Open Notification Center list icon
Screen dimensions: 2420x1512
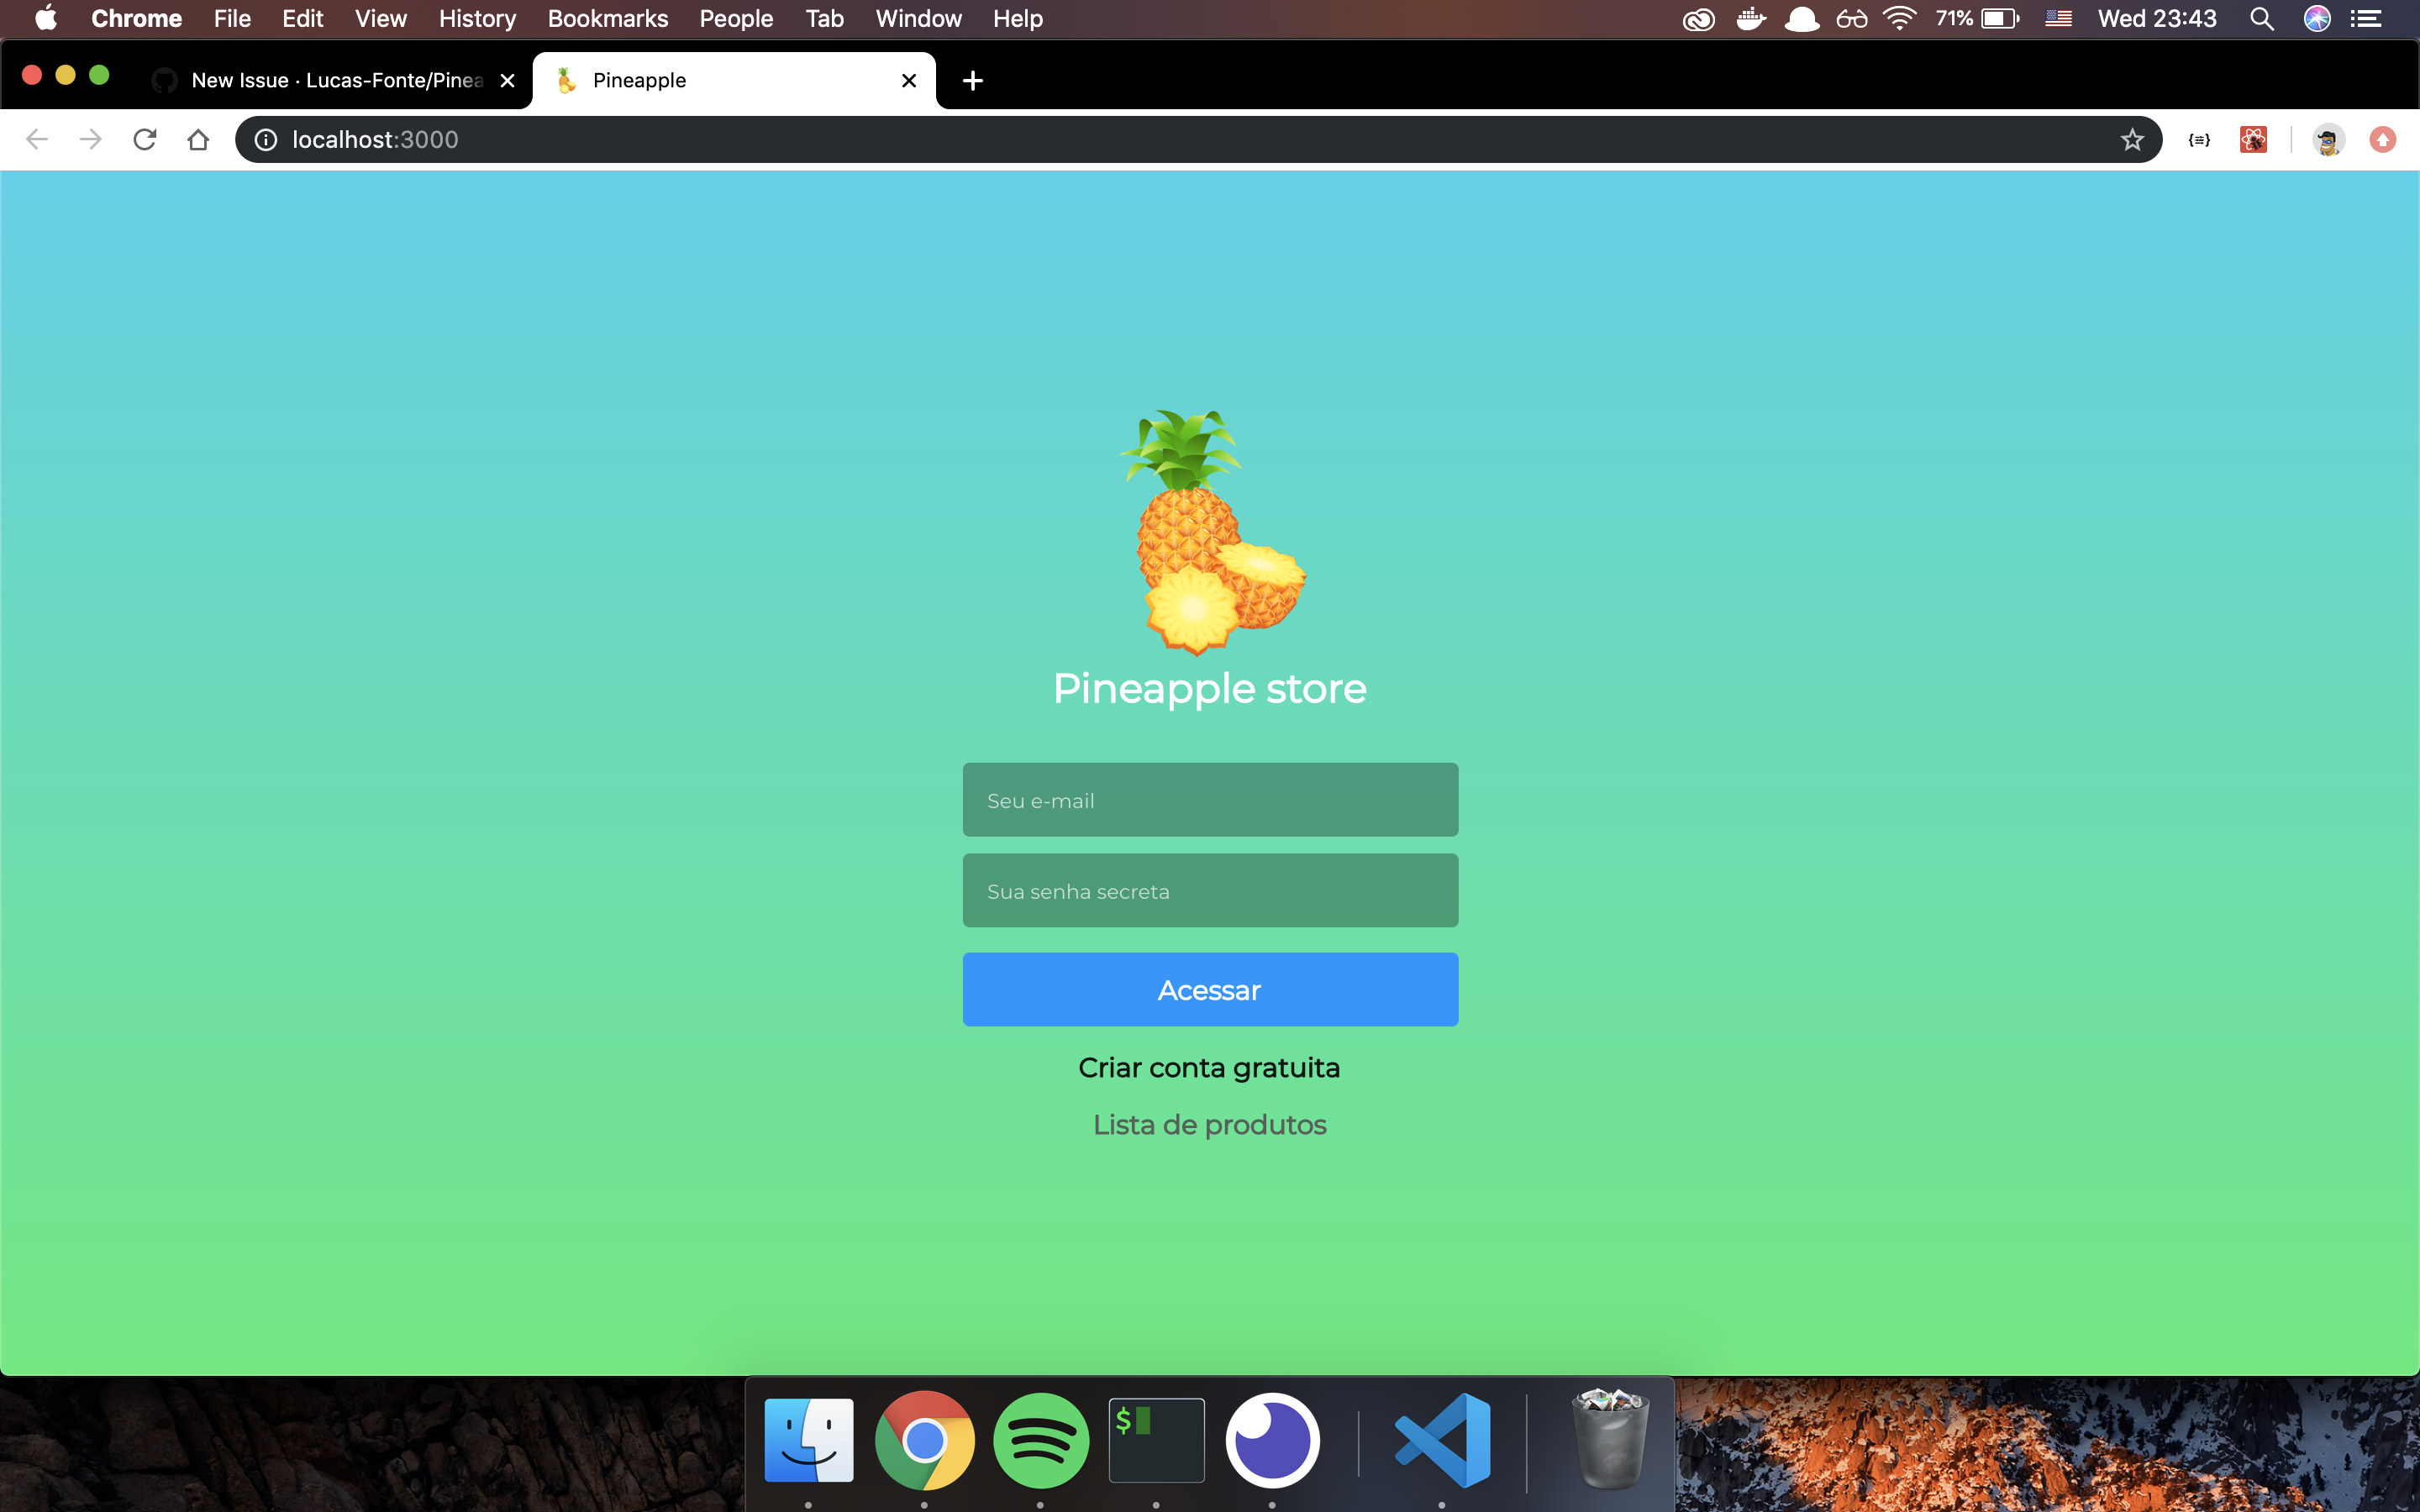point(2366,18)
